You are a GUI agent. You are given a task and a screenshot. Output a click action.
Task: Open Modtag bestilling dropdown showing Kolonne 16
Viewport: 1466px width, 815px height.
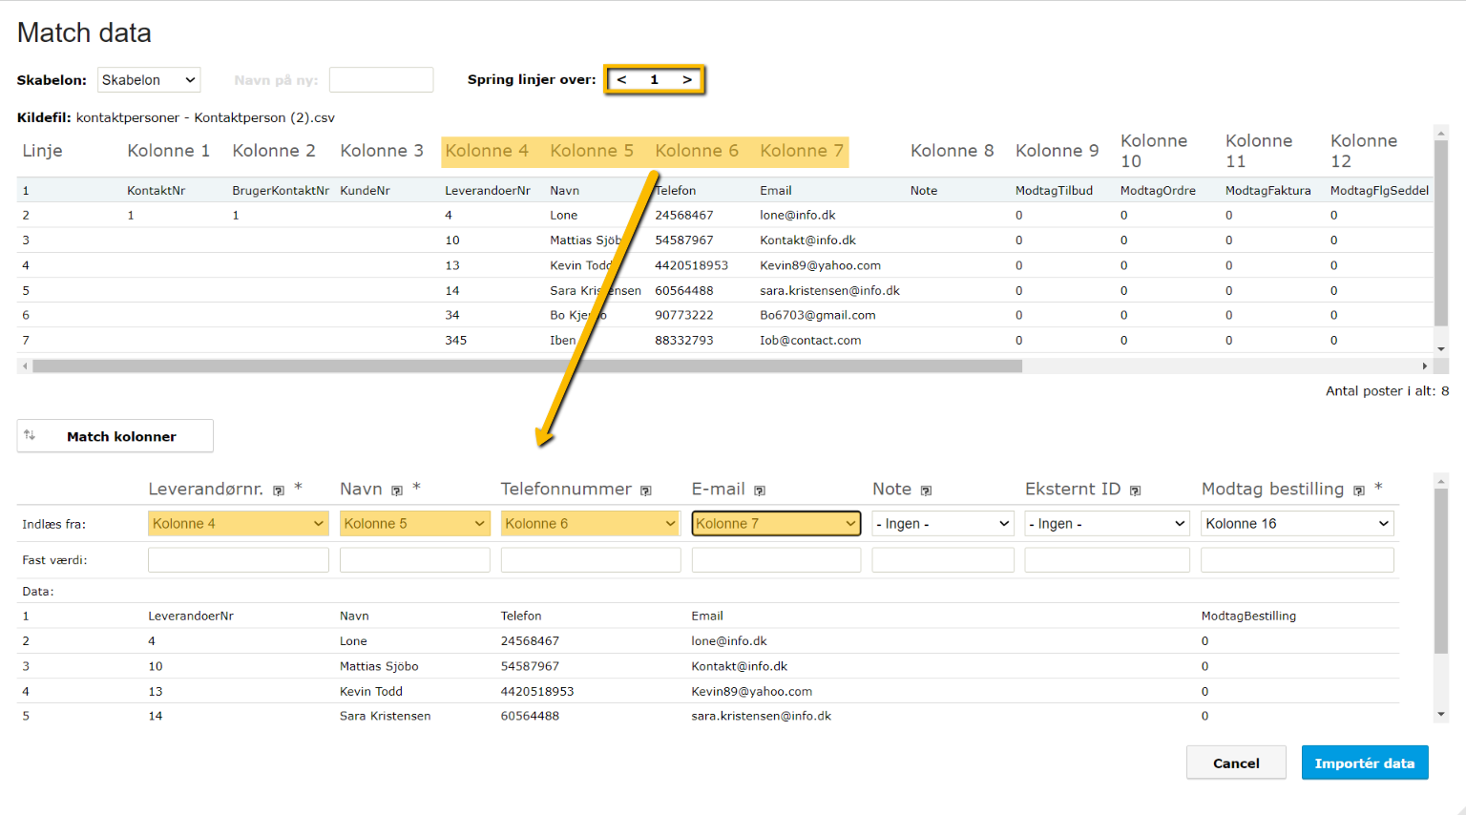pos(1296,524)
